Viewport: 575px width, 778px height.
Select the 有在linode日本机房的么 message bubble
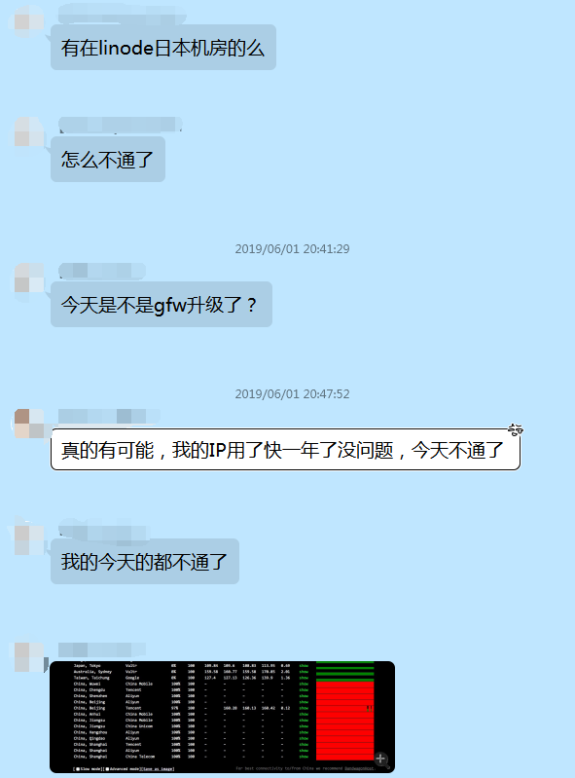tap(163, 47)
